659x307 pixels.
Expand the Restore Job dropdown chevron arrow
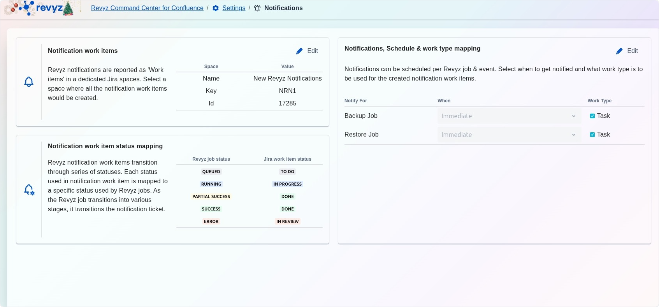pos(573,135)
